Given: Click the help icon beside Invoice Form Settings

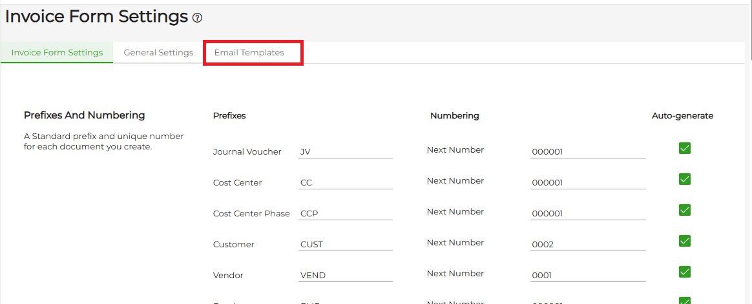Looking at the screenshot, I should coord(198,18).
